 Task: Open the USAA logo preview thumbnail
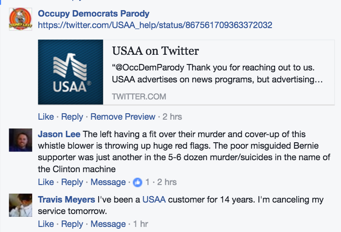pyautogui.click(x=71, y=72)
